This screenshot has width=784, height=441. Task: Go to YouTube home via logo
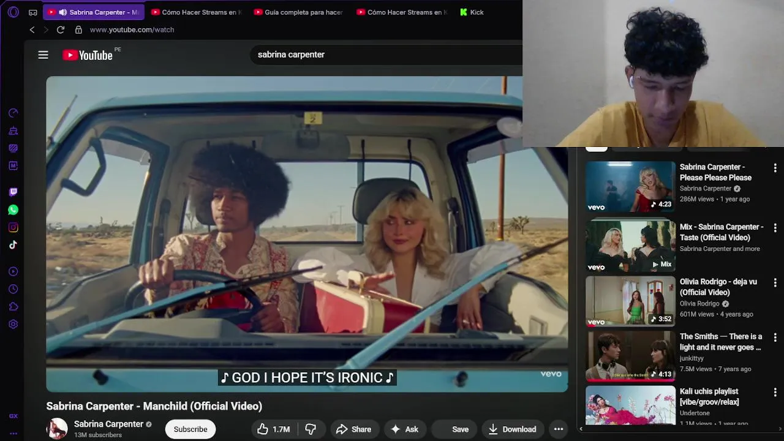[88, 55]
